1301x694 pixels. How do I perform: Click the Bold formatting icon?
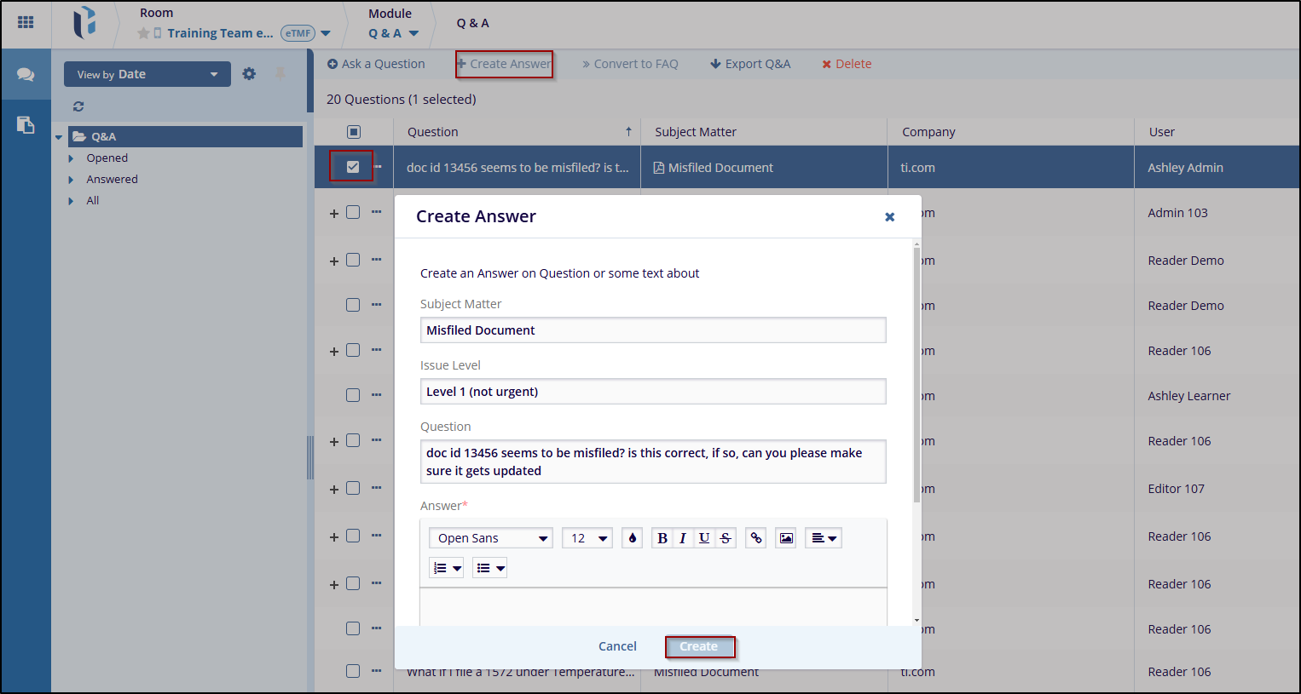point(662,538)
